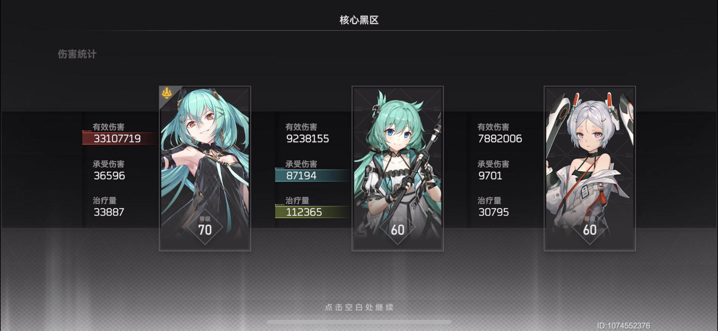The width and height of the screenshot is (718, 331).
Task: Click the 30795 healing amount value
Action: point(493,212)
